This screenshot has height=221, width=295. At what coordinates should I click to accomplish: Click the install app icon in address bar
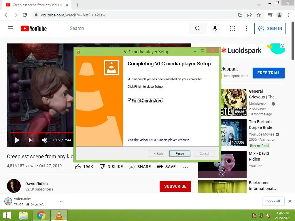(240, 15)
